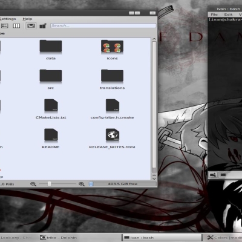Click the scroll down arrow at bottom
The image size is (242, 242).
(154, 178)
